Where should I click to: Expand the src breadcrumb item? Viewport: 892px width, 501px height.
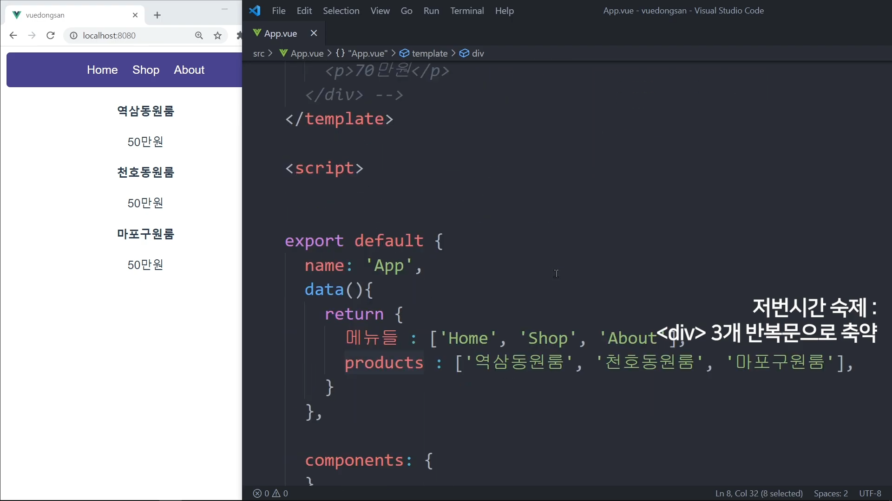[x=259, y=53]
